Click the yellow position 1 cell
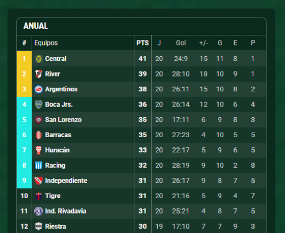The image size is (285, 233). click(x=24, y=59)
